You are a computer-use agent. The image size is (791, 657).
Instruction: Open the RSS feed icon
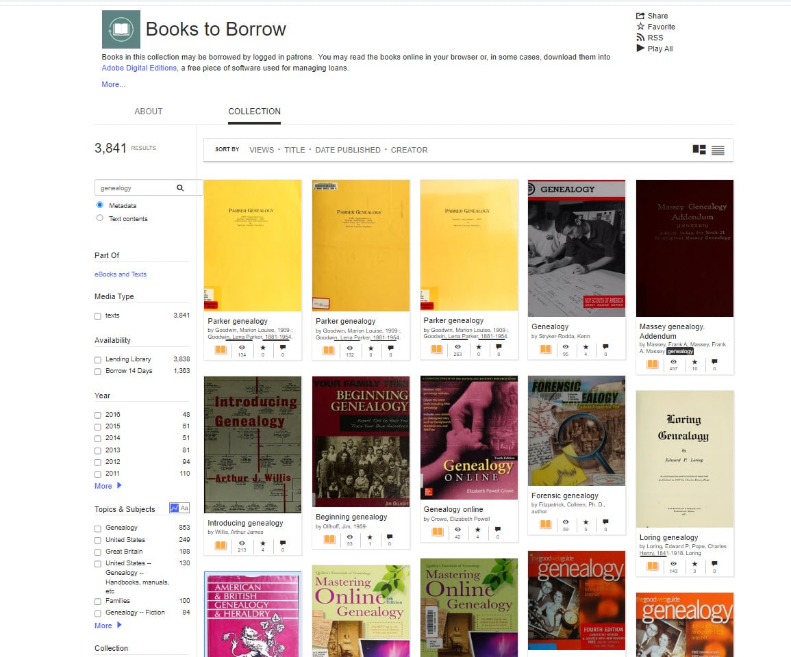coord(640,38)
